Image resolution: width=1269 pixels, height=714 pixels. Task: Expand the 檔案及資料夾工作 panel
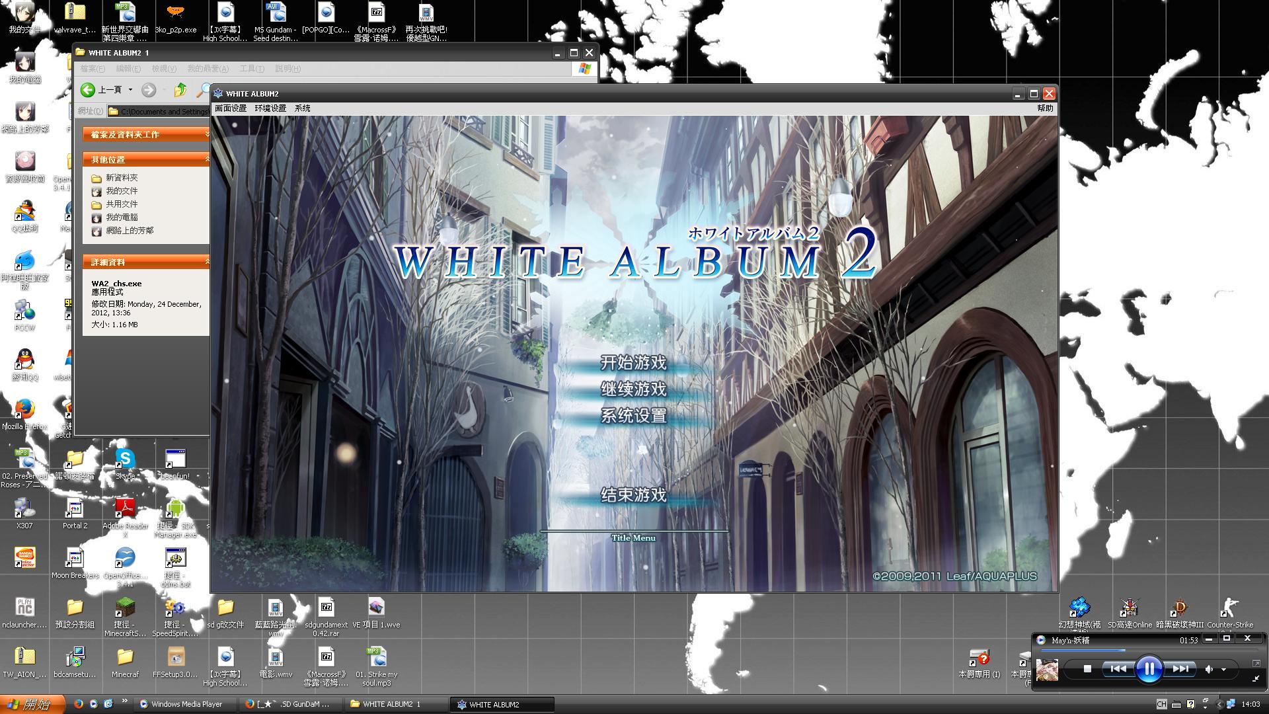pyautogui.click(x=206, y=134)
